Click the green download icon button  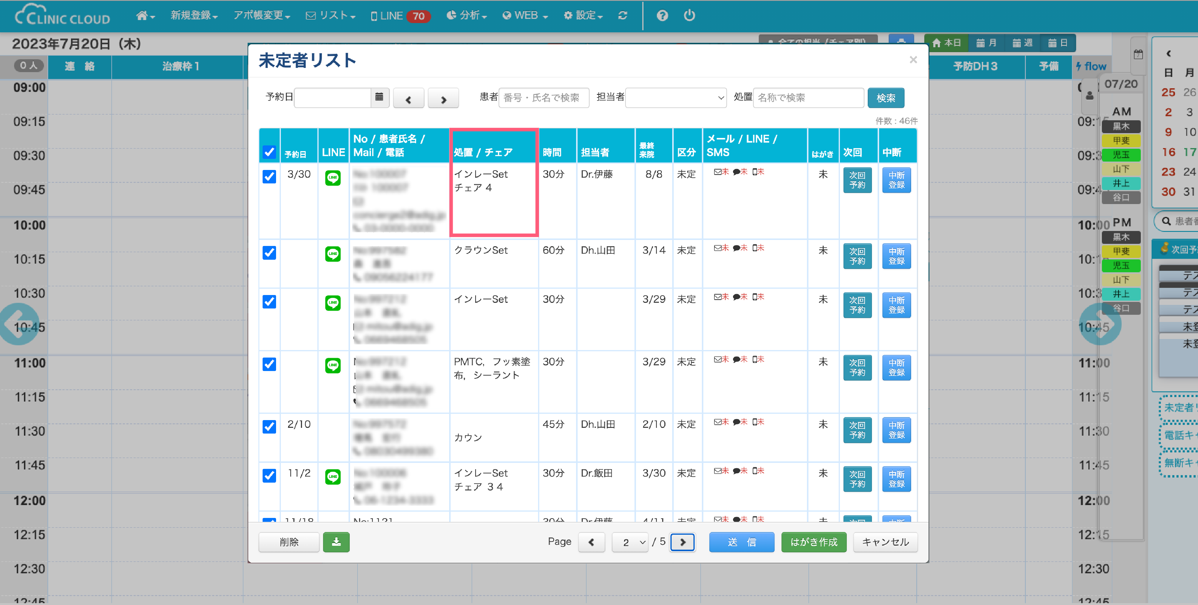click(336, 542)
